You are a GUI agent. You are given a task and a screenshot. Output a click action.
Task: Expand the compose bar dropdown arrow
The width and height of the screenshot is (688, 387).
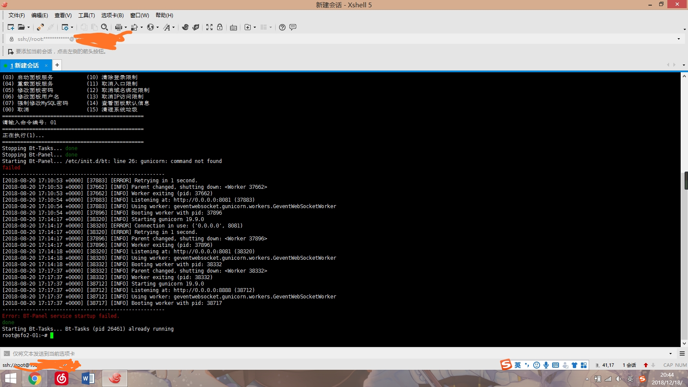[671, 353]
